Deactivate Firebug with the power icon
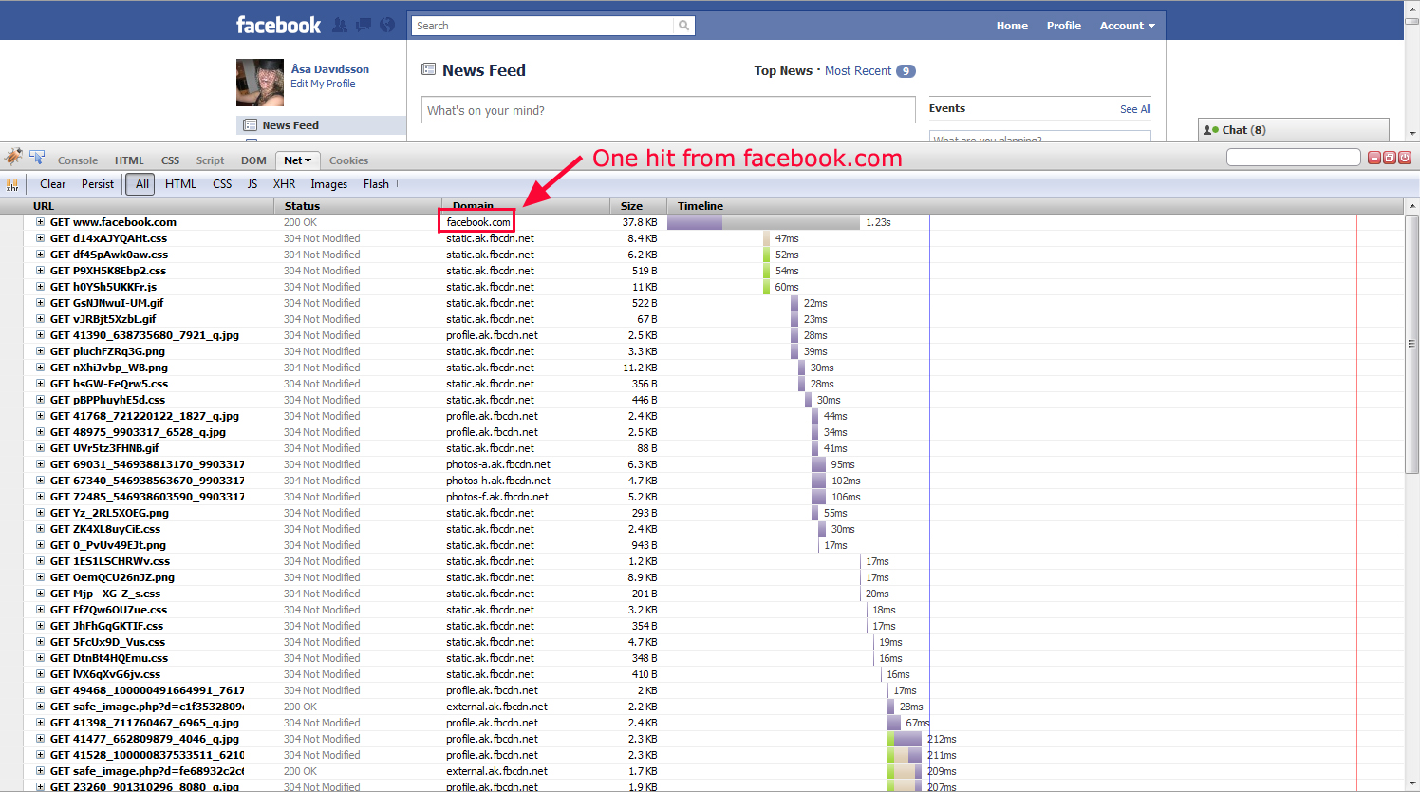This screenshot has width=1420, height=792. (1405, 158)
